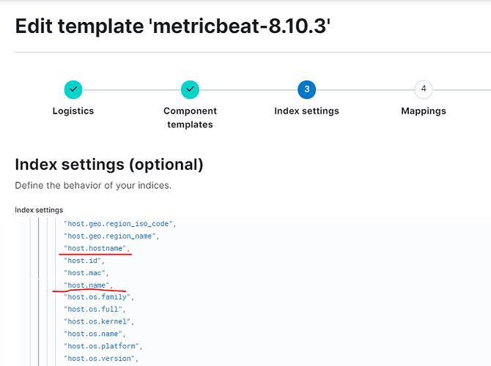This screenshot has height=366, width=491.
Task: Open the Component templates step label
Action: [x=190, y=118]
